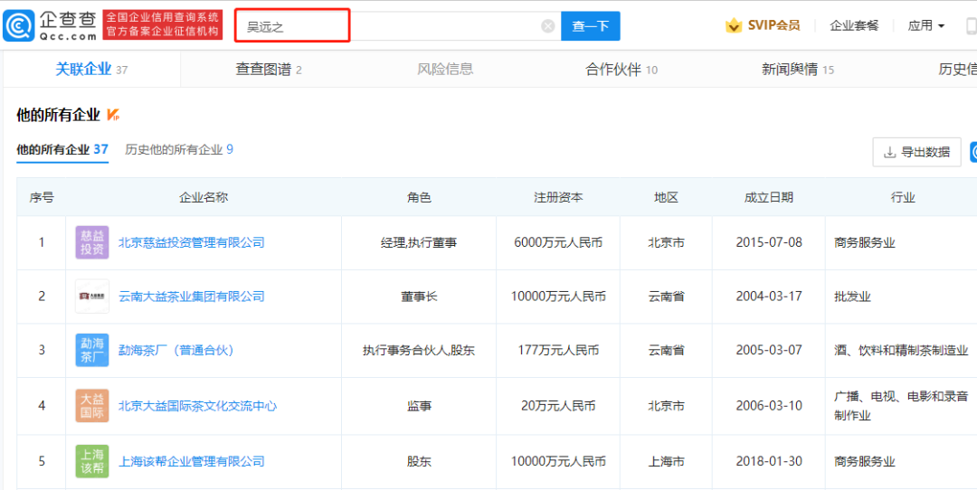The width and height of the screenshot is (977, 490).
Task: Select the 历史他的所有企业 9 sub-tab
Action: click(x=179, y=149)
